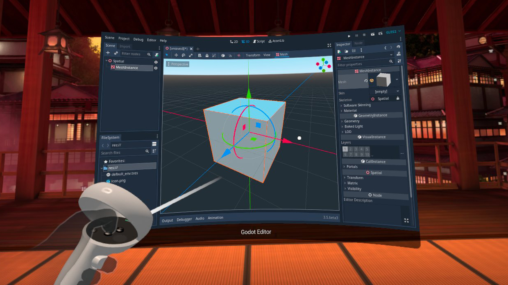Click the attach script icon in Scene panel
508x285 pixels.
pos(156,54)
